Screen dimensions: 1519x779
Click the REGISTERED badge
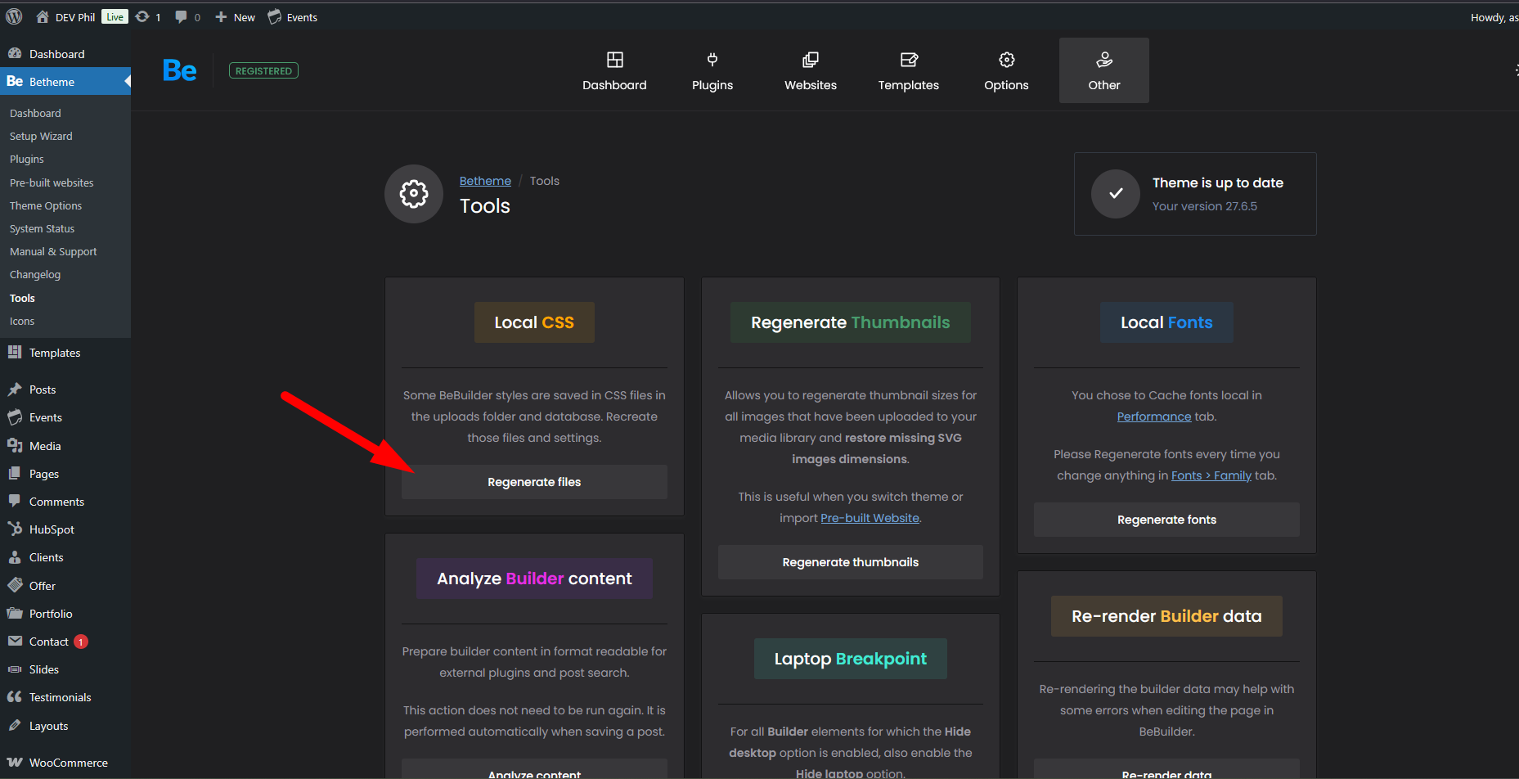[x=263, y=71]
